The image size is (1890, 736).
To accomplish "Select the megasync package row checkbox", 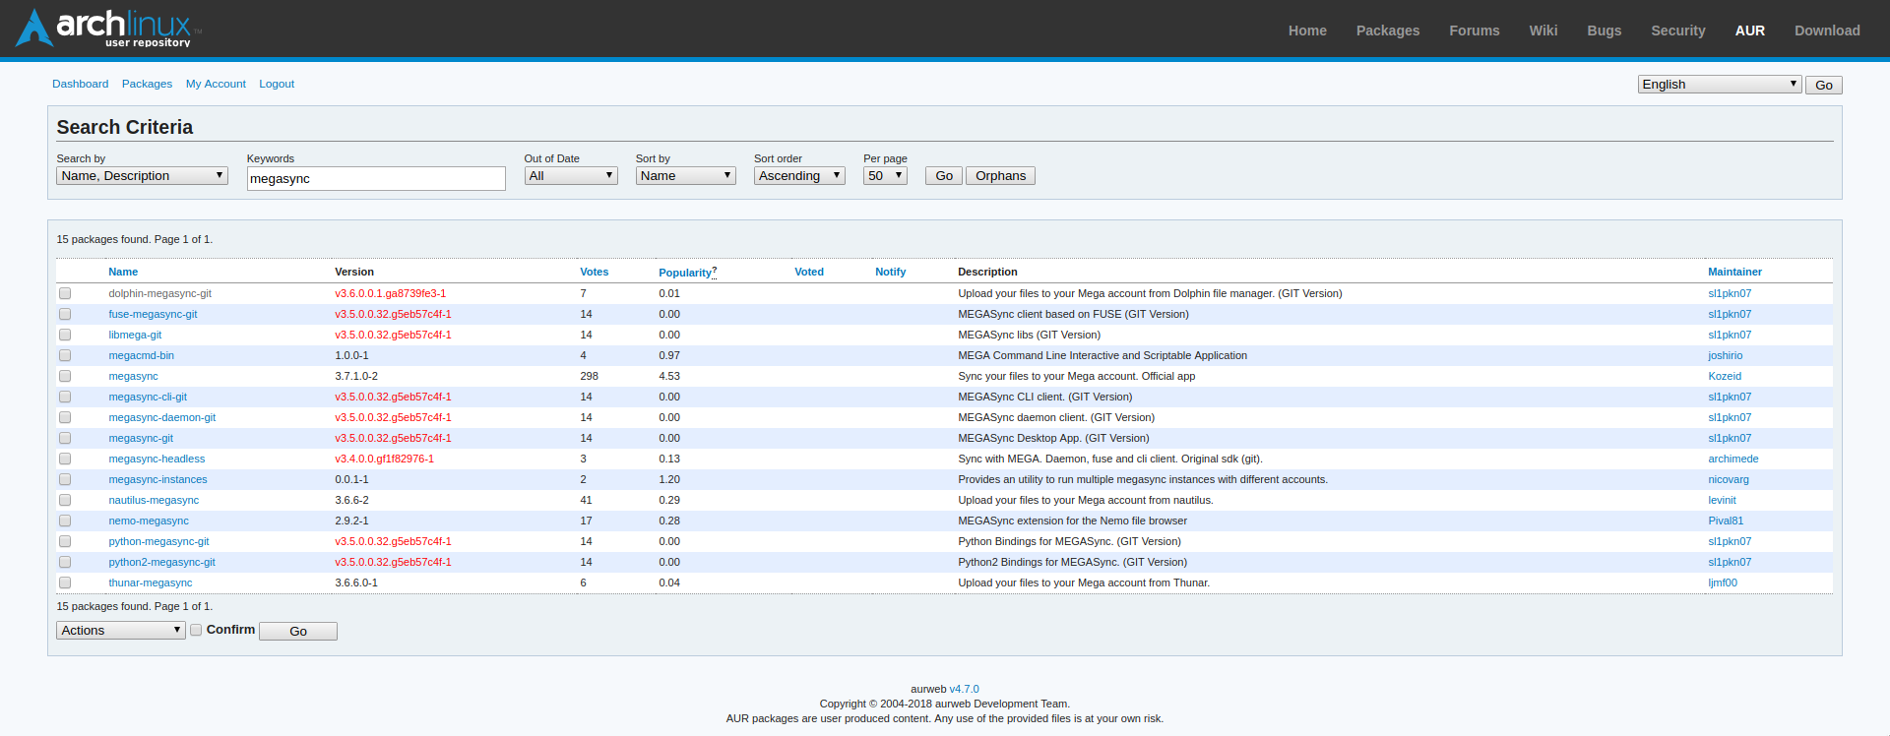I will 65,376.
